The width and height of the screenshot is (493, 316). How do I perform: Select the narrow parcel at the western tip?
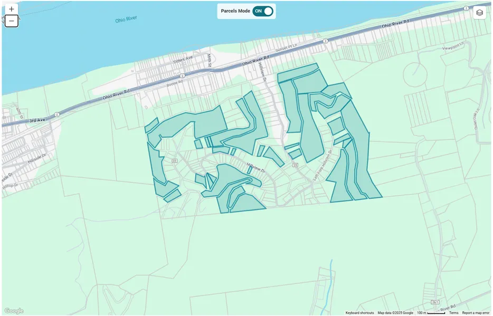click(x=151, y=125)
